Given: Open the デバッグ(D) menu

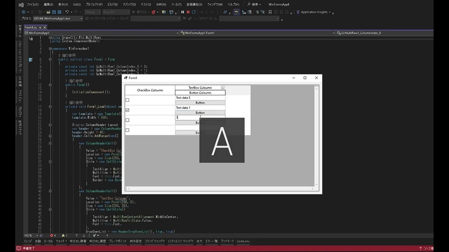Looking at the screenshot, I should [x=129, y=4].
